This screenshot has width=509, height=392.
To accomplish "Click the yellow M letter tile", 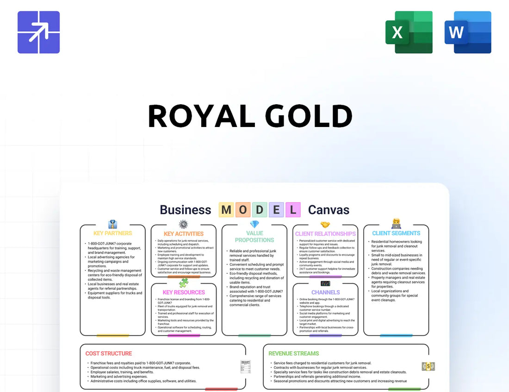I will (226, 209).
